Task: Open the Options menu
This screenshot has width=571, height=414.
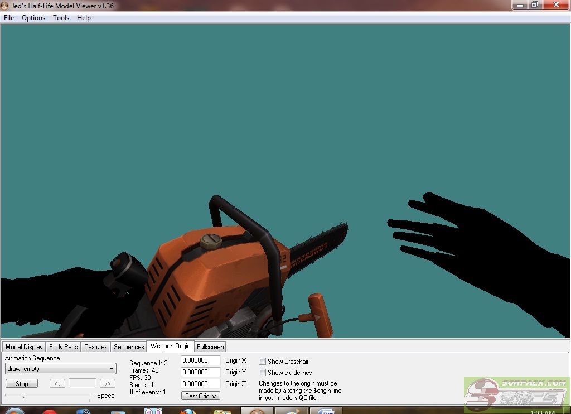Action: pos(33,18)
